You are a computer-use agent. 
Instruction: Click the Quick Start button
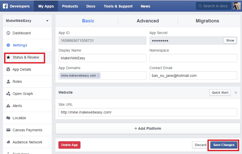[x=220, y=93]
